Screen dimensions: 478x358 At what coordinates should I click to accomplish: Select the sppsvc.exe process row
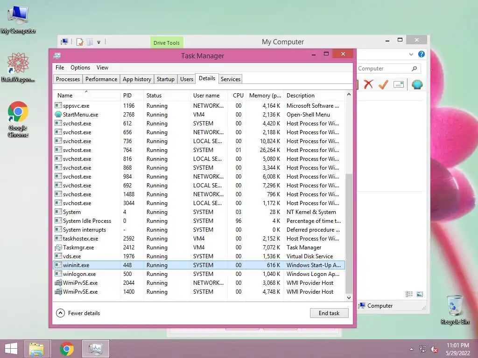199,106
